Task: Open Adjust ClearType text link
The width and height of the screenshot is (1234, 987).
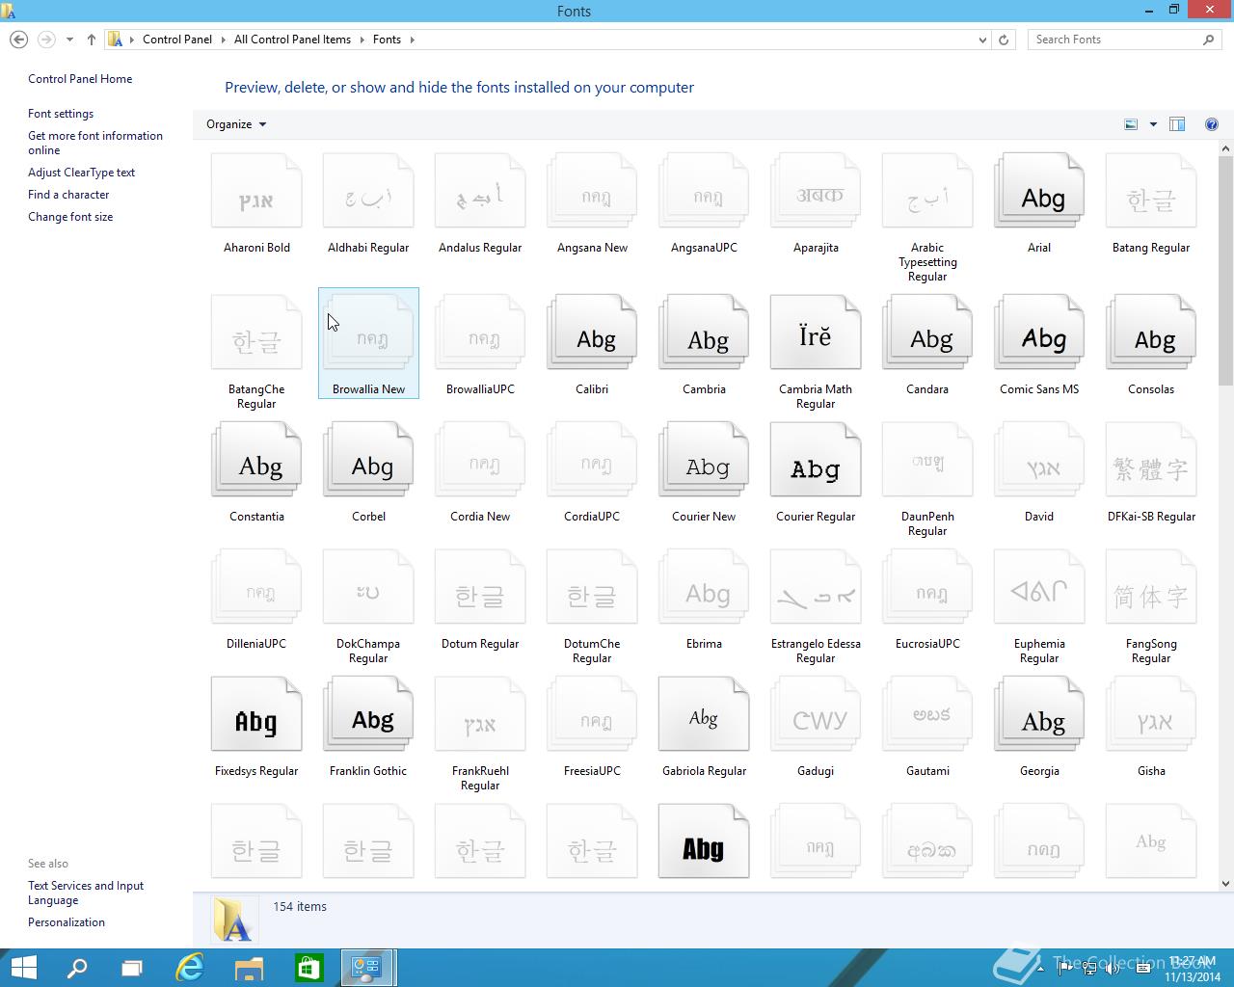Action: [81, 173]
